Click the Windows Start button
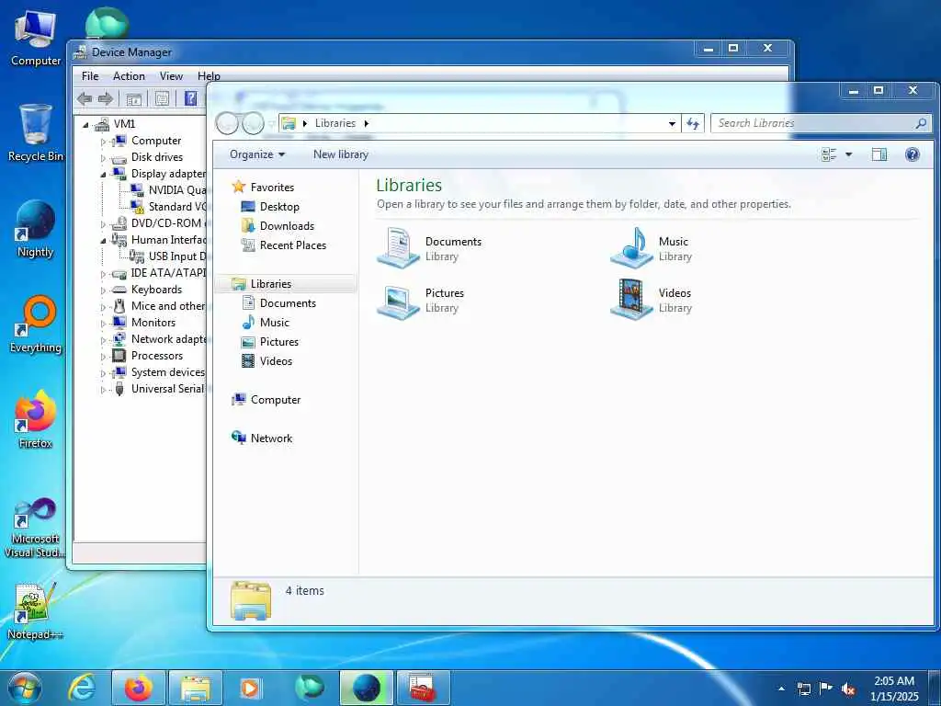Screen dimensions: 941x706 [x=25, y=688]
